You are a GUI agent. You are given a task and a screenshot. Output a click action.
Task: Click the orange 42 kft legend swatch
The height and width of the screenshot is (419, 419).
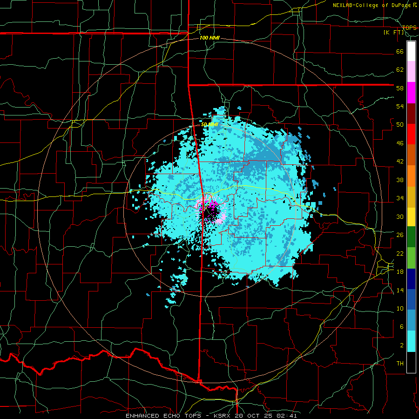[411, 176]
